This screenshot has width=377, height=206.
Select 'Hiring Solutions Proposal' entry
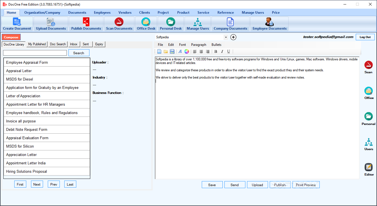[47, 171]
